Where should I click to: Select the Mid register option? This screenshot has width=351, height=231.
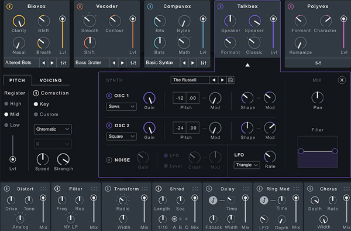click(12, 114)
